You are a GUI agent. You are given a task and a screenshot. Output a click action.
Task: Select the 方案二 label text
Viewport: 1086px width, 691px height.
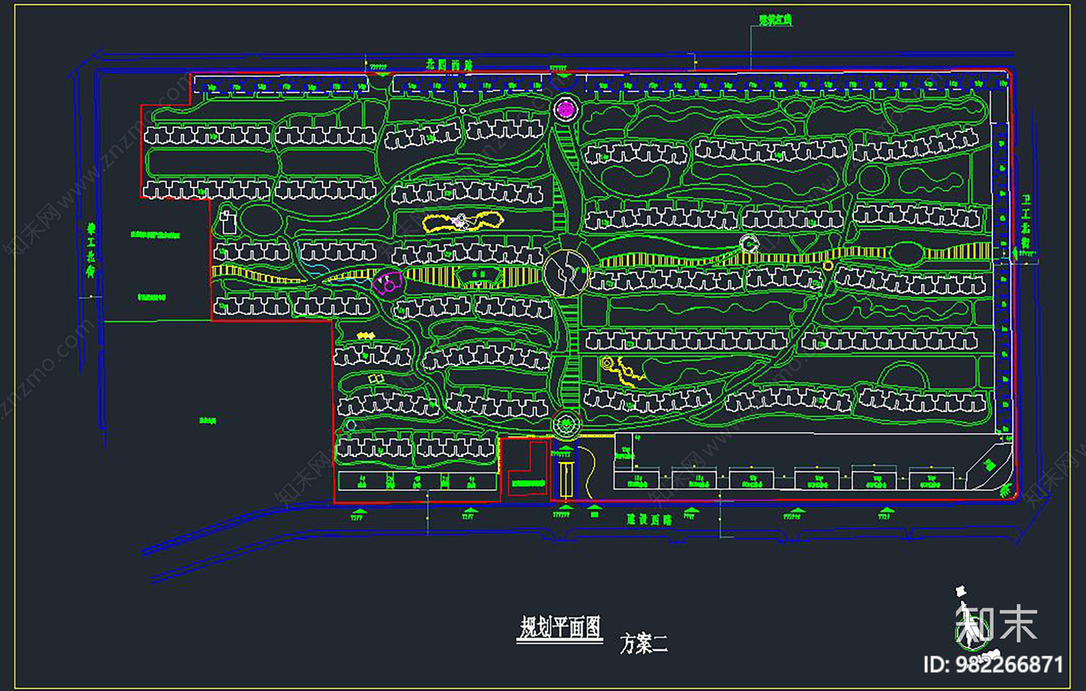[x=643, y=643]
